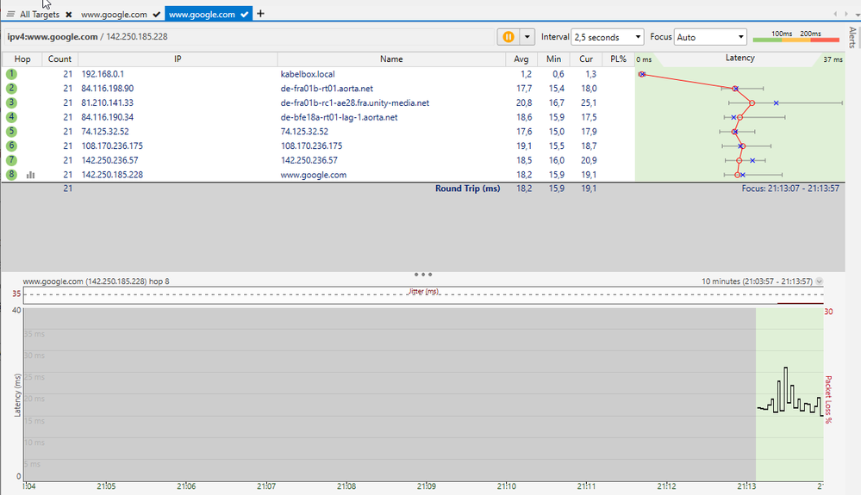Open dropdown arrow beside pause button
Image resolution: width=861 pixels, height=495 pixels.
click(x=527, y=37)
